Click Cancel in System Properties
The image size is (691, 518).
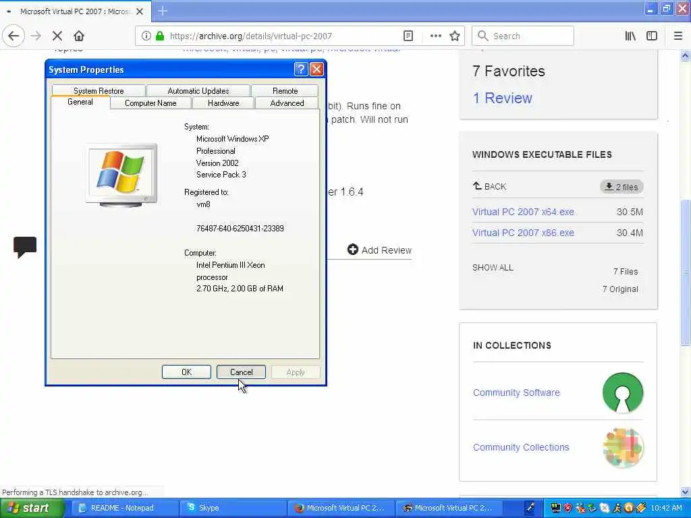click(241, 372)
